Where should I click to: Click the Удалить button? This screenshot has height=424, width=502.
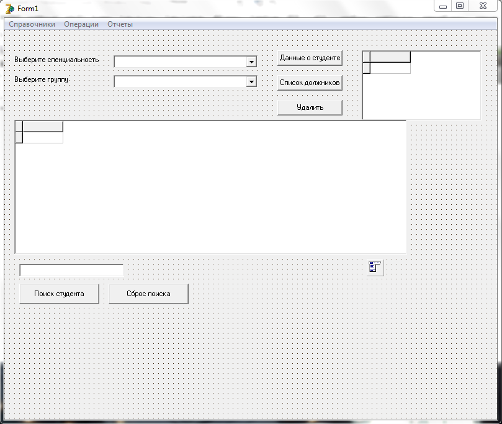(x=310, y=107)
